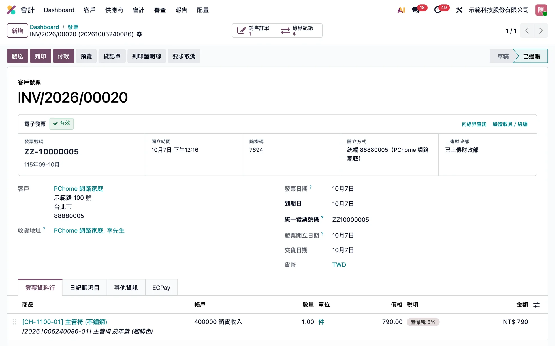Open the AI assistant icon
555x346 pixels.
coord(401,10)
